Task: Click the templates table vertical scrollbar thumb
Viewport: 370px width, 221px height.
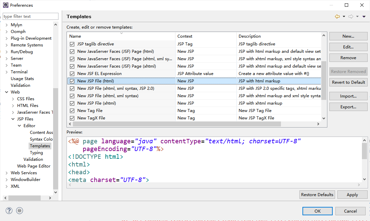Action: coord(324,80)
